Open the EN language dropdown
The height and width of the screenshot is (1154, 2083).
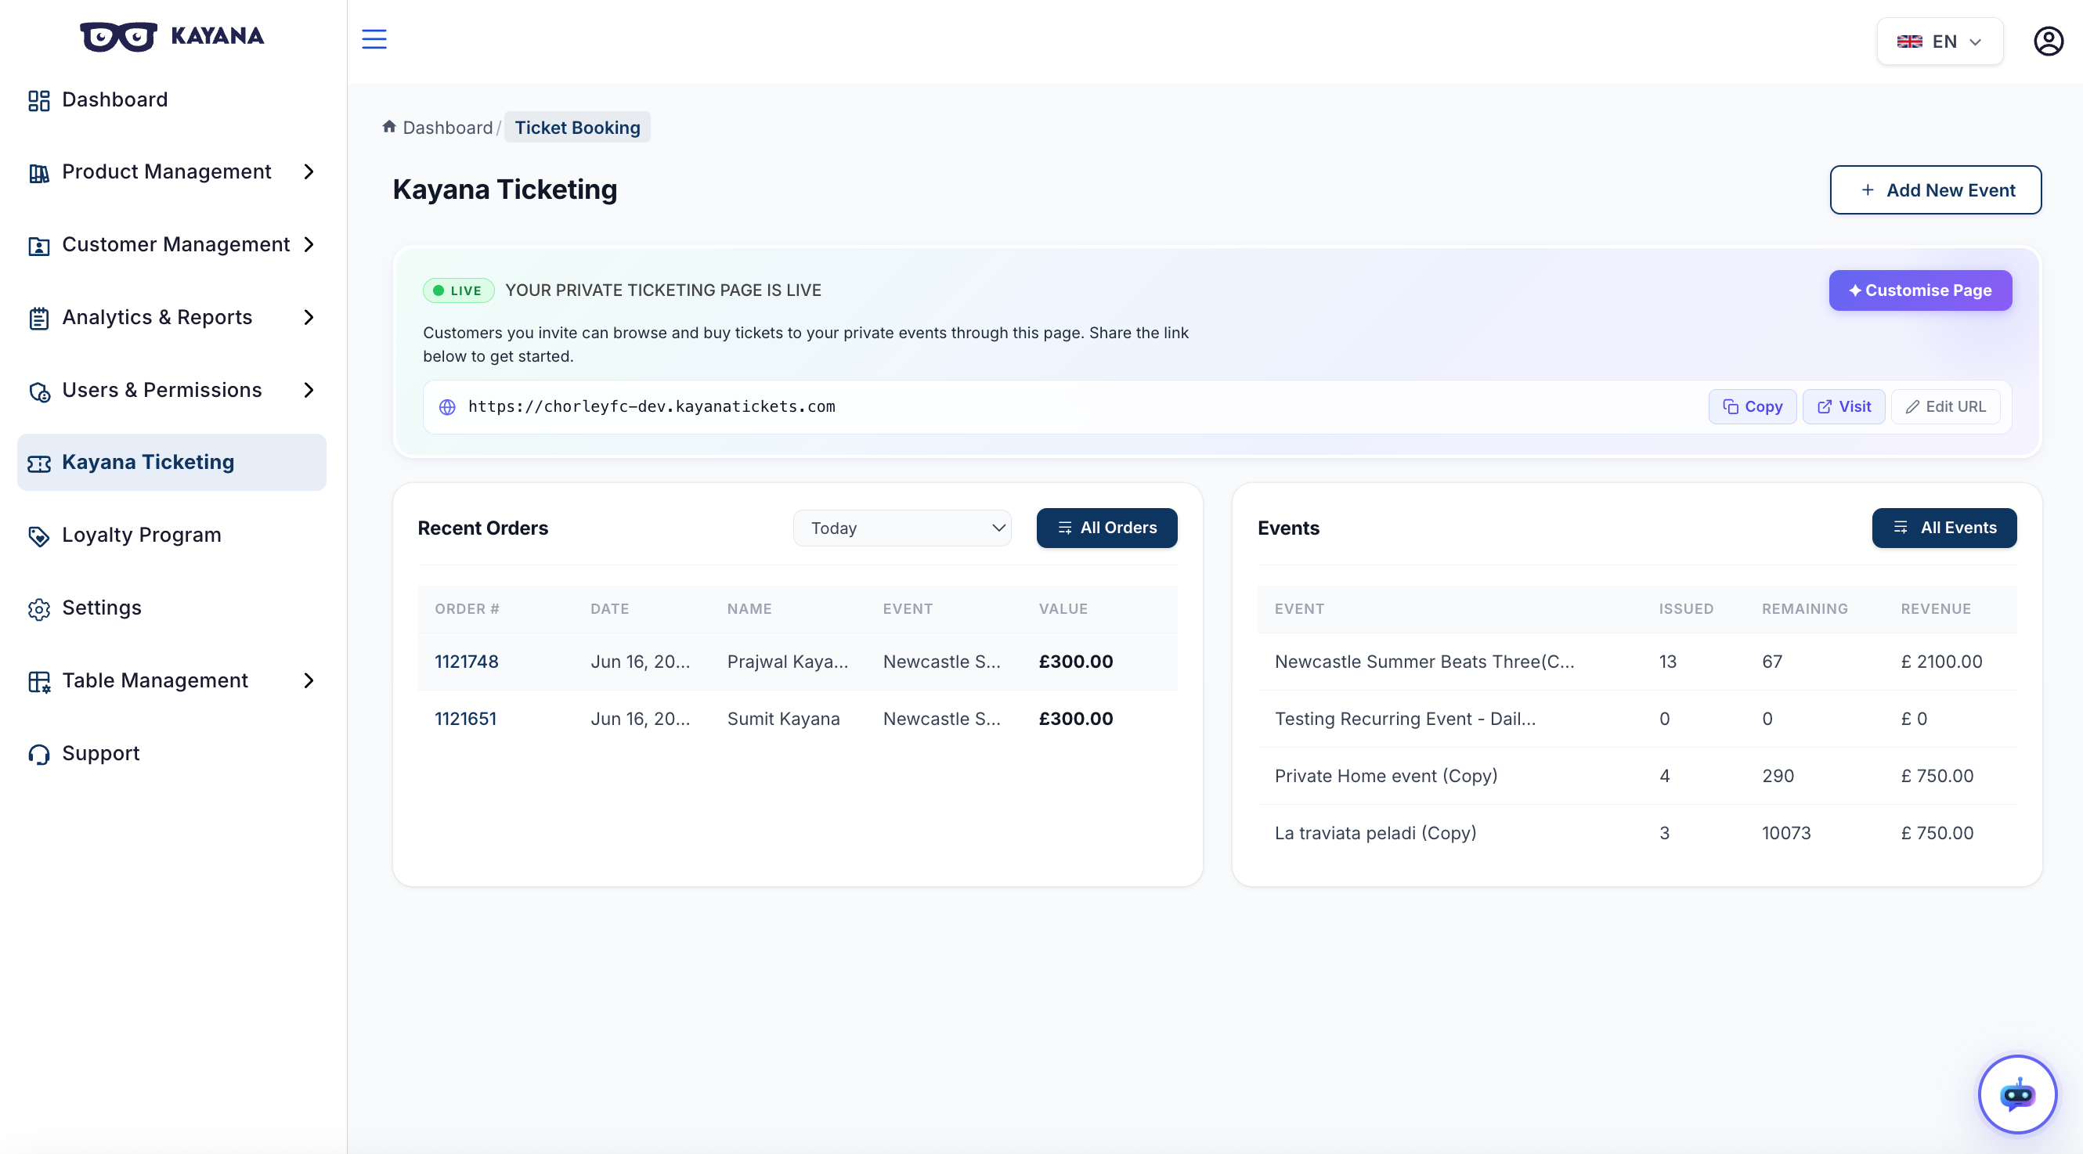tap(1939, 41)
